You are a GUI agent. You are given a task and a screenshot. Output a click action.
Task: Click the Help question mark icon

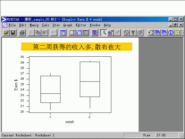point(133,33)
